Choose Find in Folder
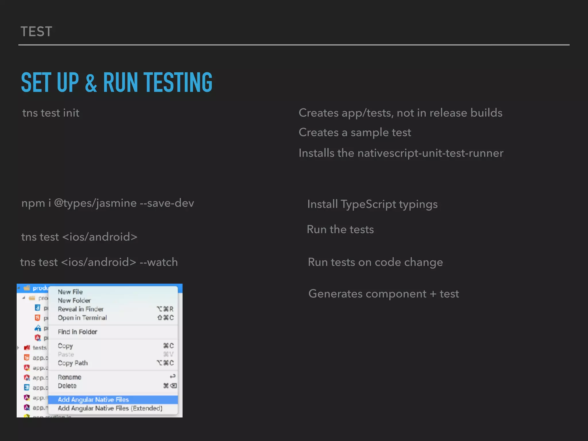Screen dimensions: 588x441 pyautogui.click(x=78, y=332)
